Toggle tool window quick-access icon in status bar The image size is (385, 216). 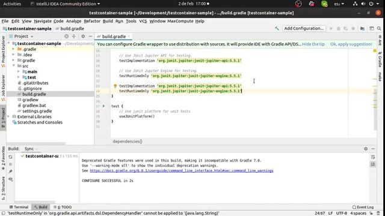(4, 213)
